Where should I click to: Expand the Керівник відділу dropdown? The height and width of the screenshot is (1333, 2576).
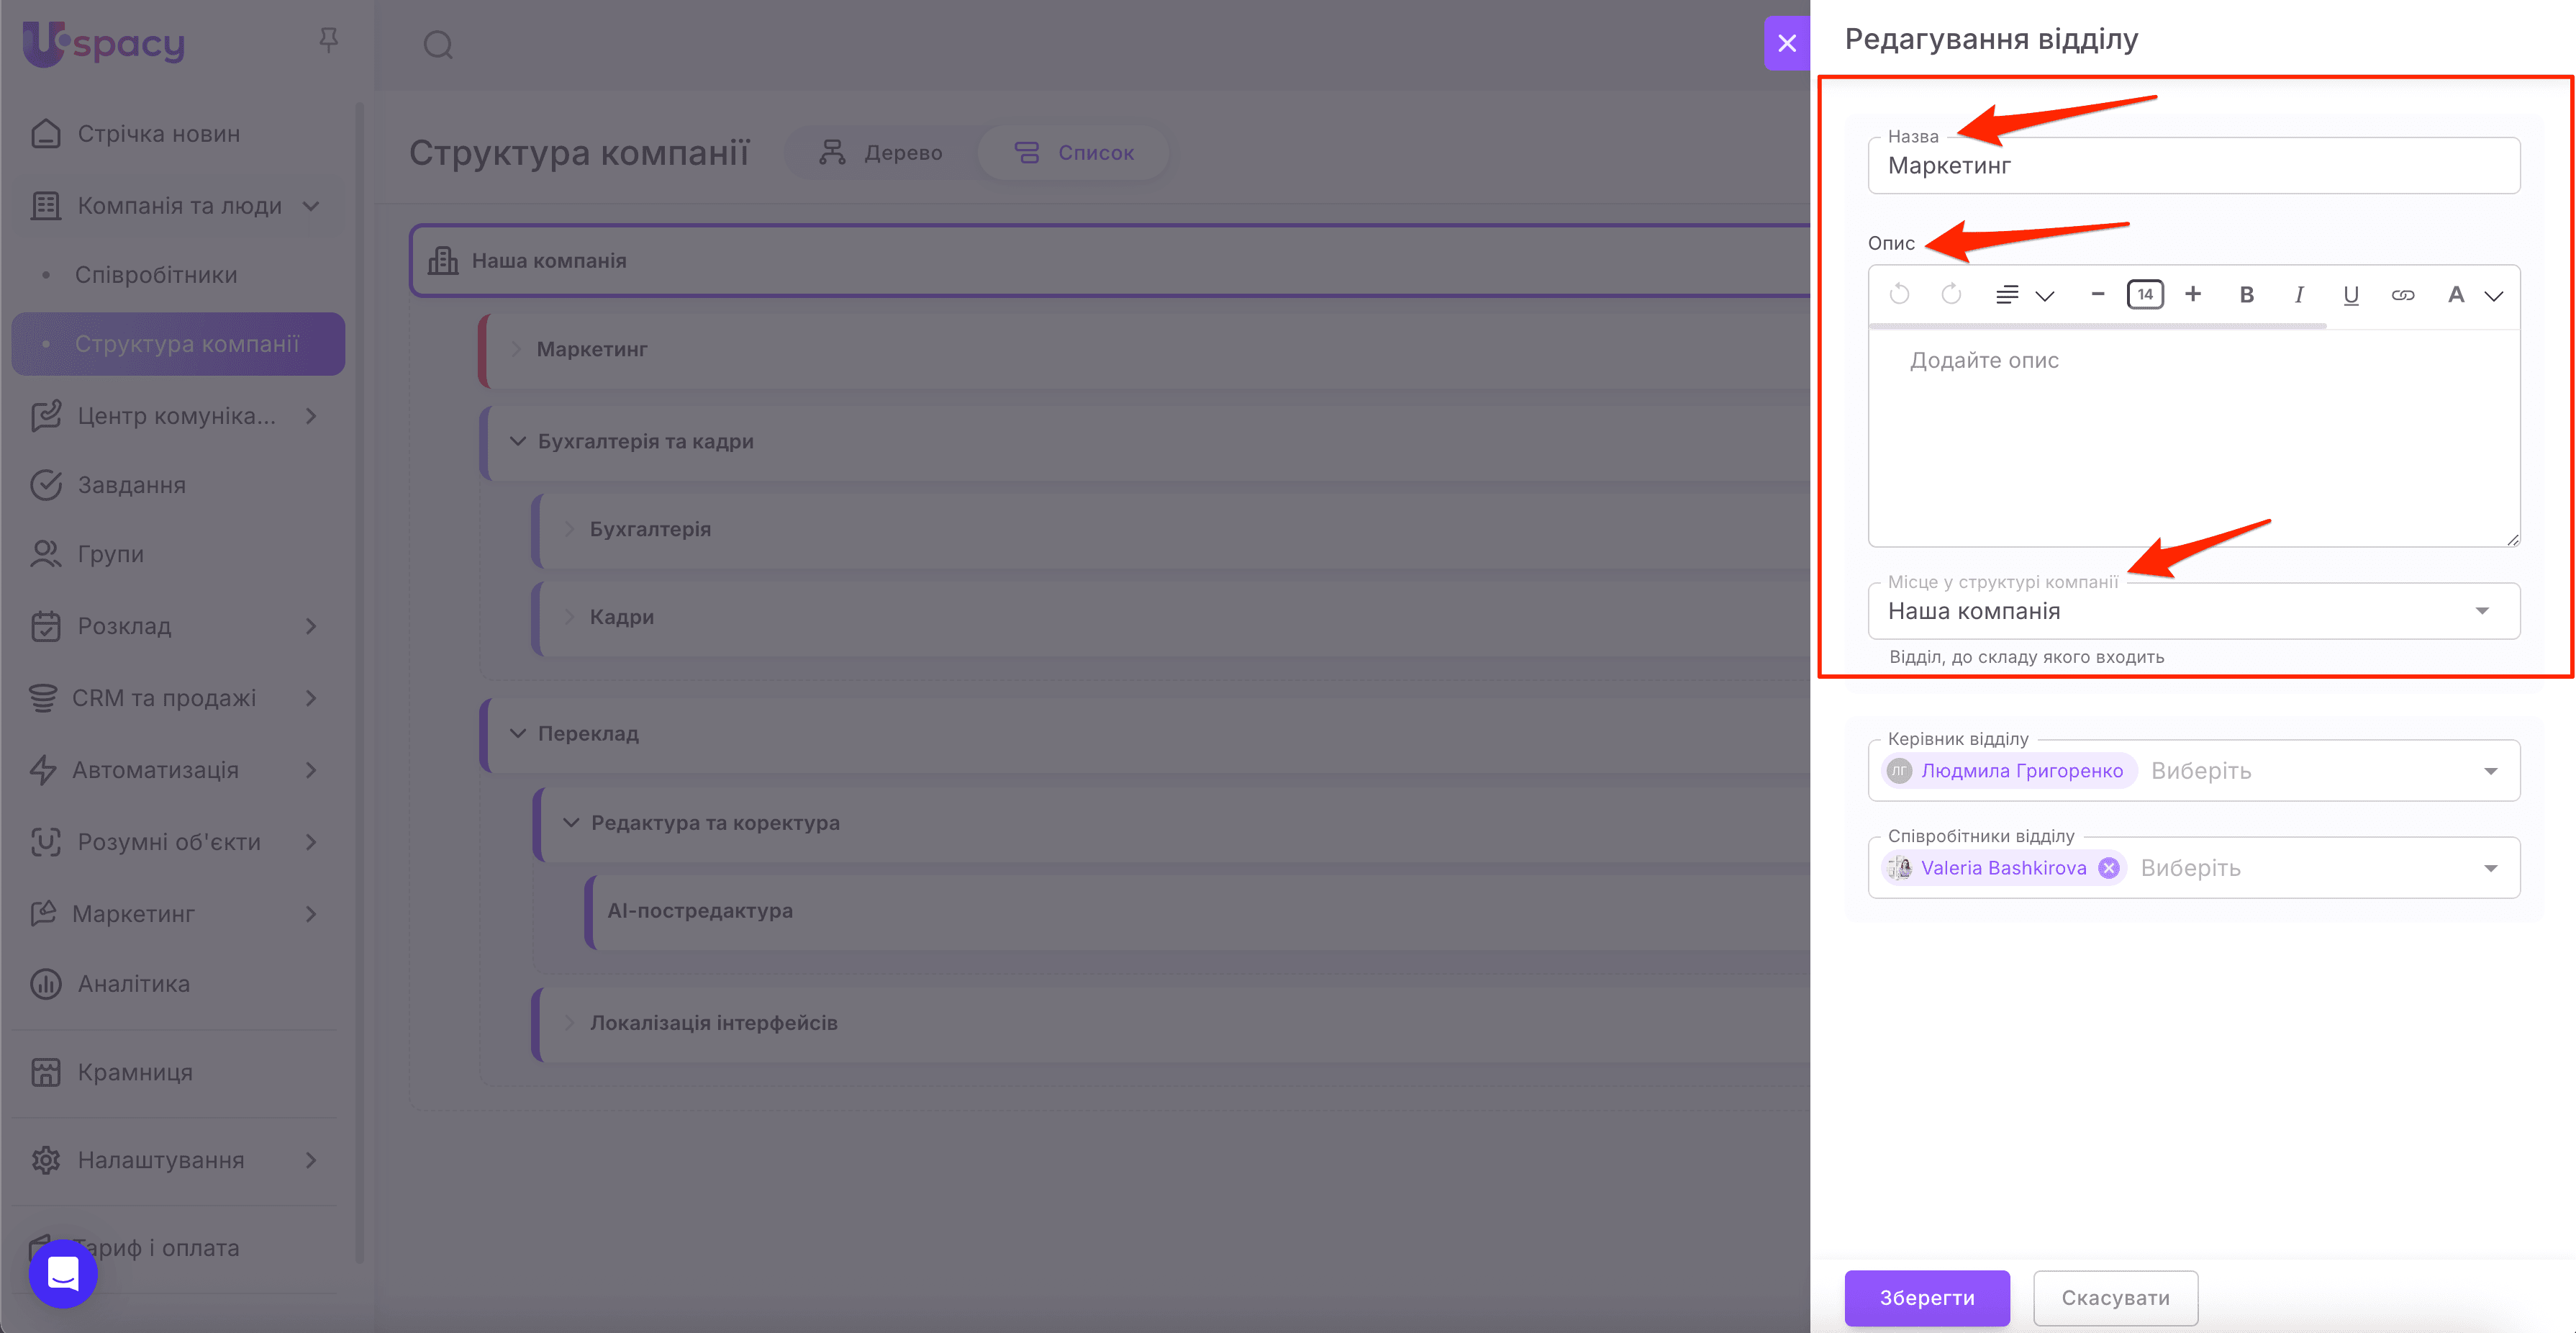coord(2489,771)
